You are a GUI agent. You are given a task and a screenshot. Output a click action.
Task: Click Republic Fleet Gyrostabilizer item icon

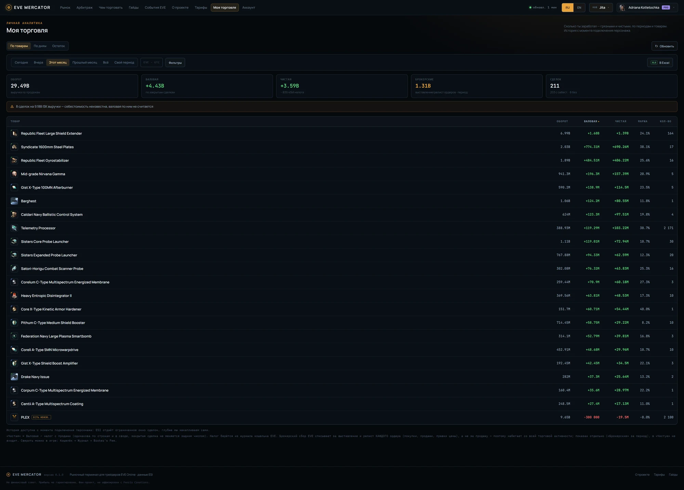point(14,160)
